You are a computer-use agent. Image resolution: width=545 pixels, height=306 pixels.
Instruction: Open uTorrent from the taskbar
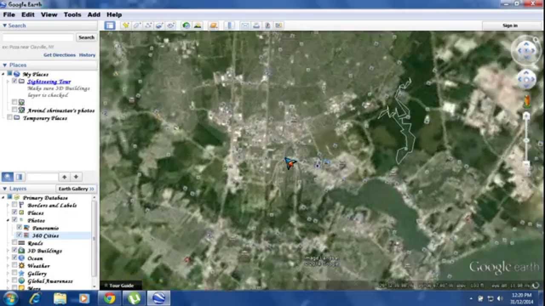click(x=134, y=298)
